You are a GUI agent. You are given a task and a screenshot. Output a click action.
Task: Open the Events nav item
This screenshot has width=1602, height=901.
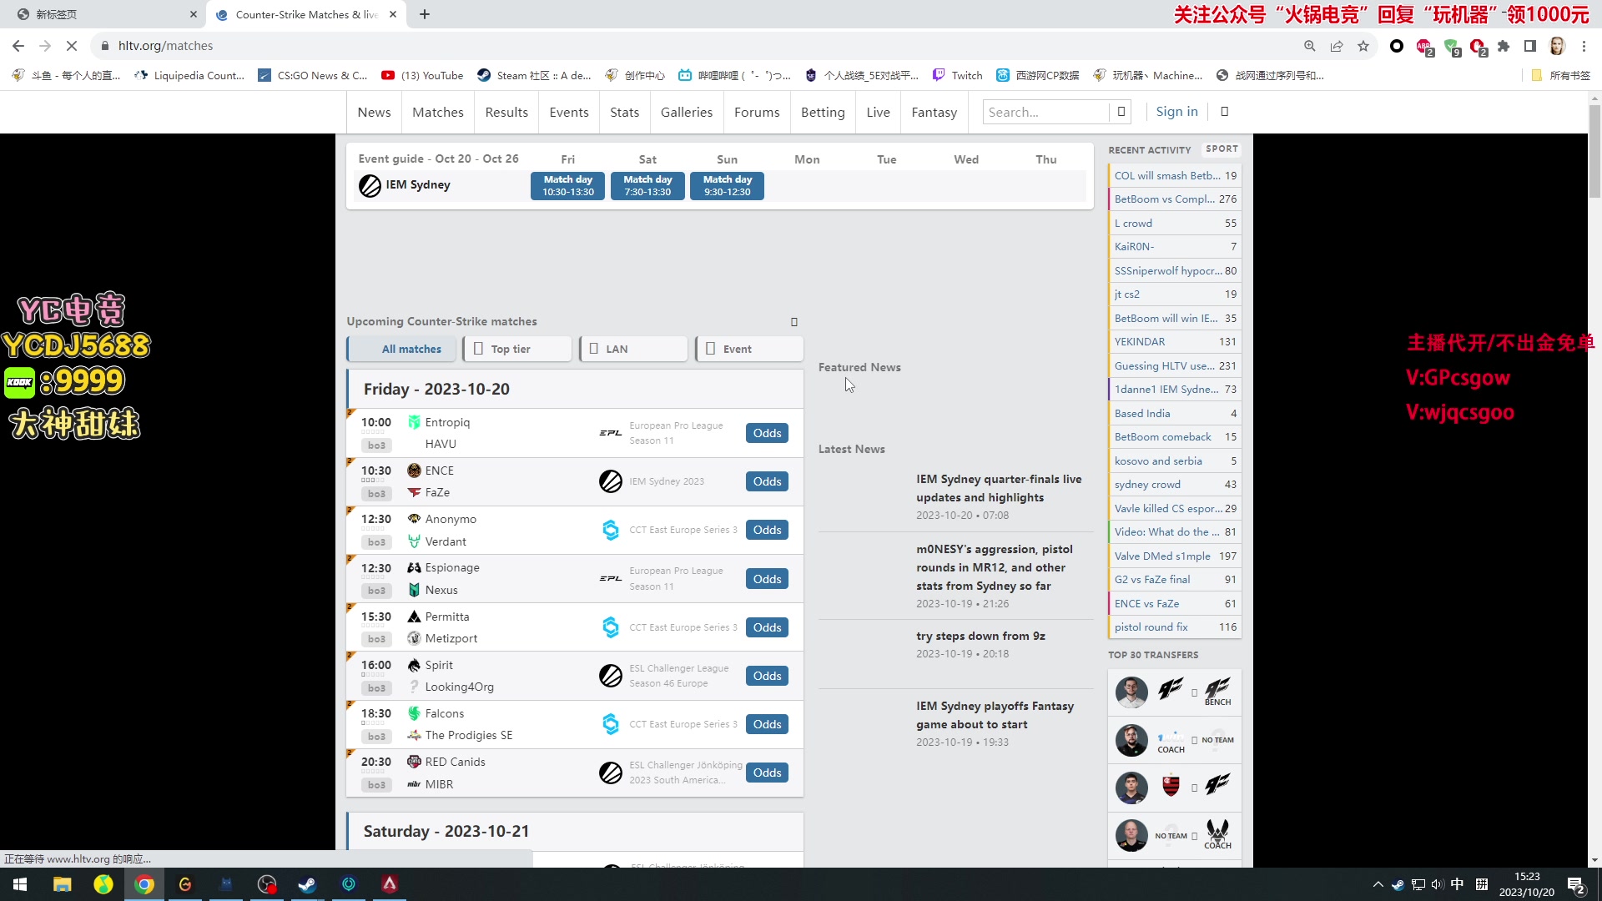[569, 112]
